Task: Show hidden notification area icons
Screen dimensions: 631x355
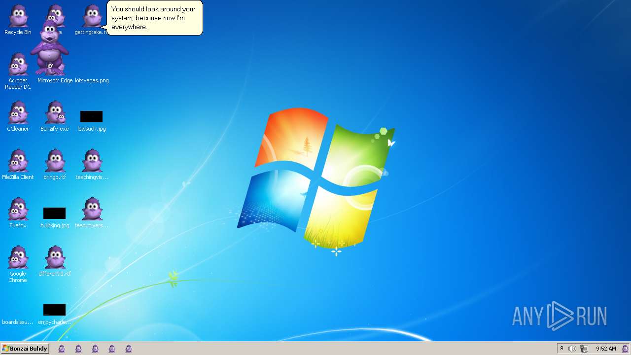Action: pyautogui.click(x=561, y=349)
